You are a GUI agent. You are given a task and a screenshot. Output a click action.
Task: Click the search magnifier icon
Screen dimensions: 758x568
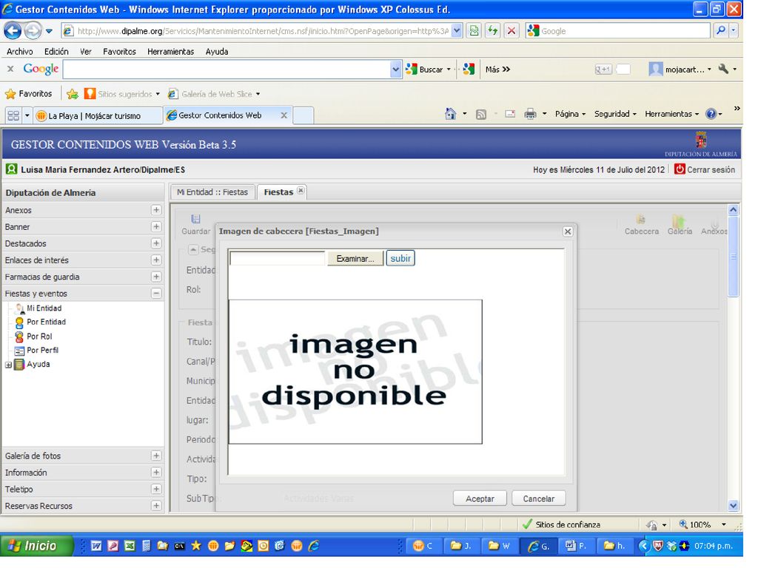pos(720,31)
